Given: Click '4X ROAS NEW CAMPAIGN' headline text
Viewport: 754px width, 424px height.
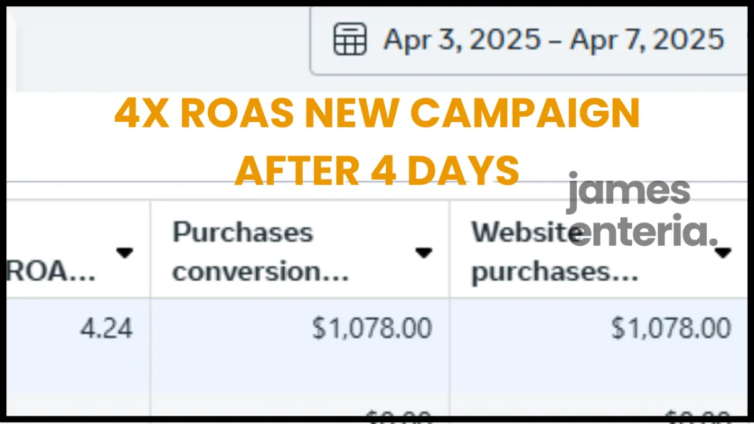Looking at the screenshot, I should pos(377,114).
